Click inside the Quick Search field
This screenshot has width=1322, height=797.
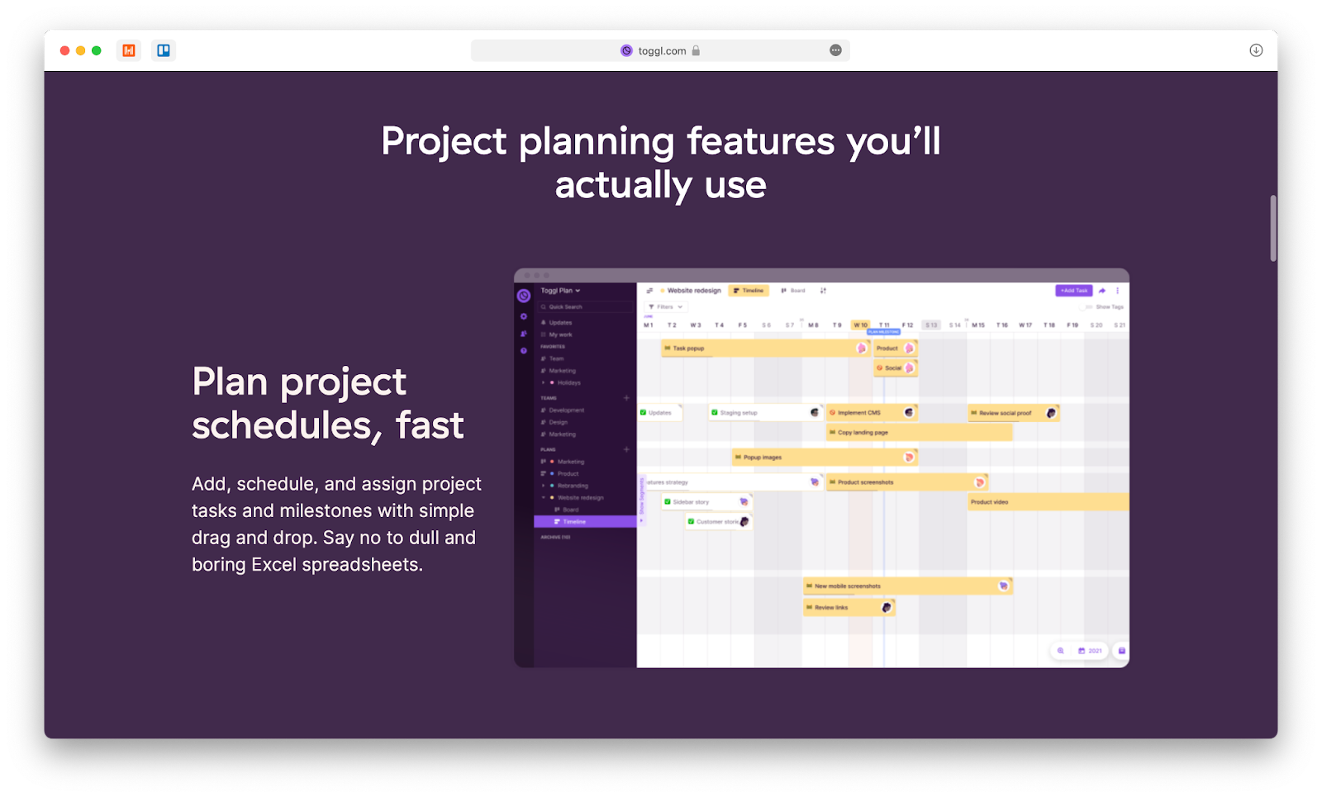point(586,307)
